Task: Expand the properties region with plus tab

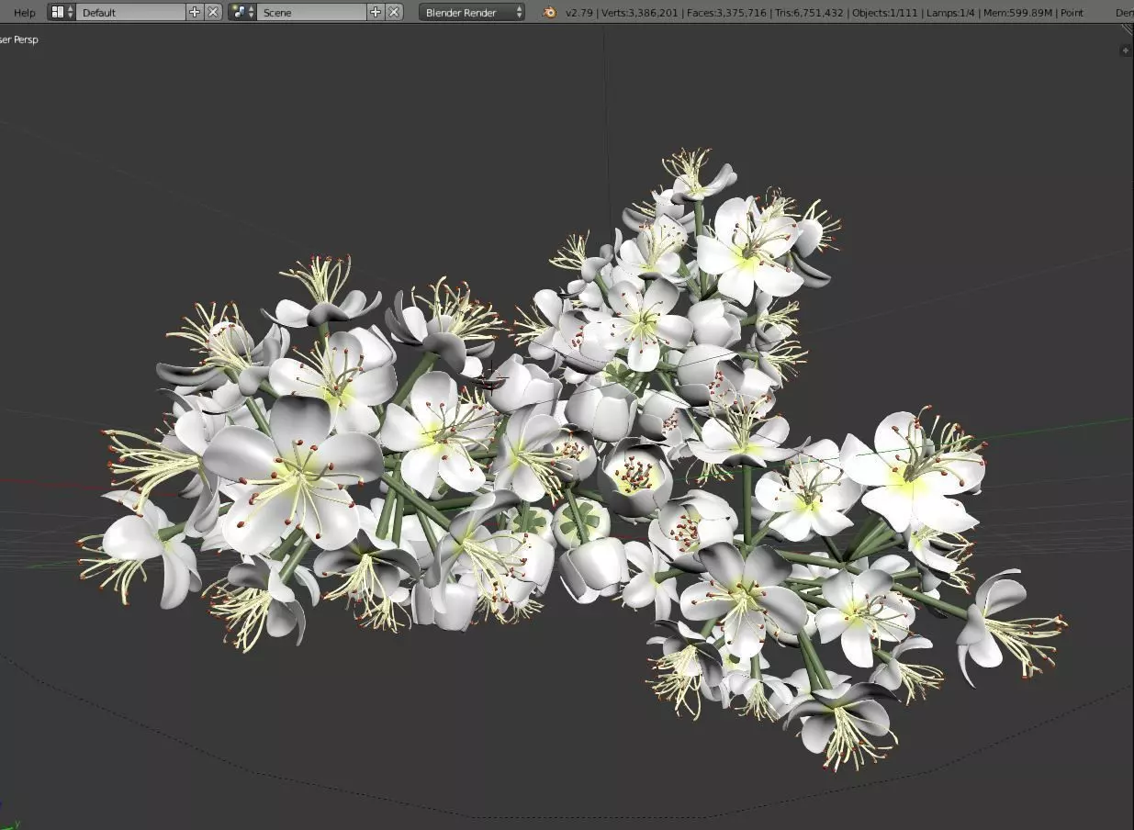Action: [x=1126, y=50]
